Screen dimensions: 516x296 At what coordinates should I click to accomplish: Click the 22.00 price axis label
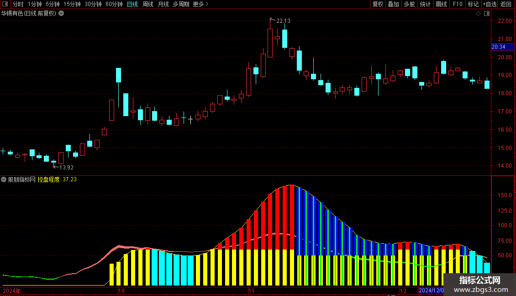(x=505, y=21)
